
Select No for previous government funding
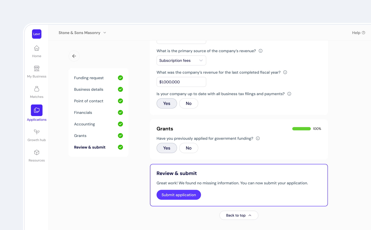(189, 148)
